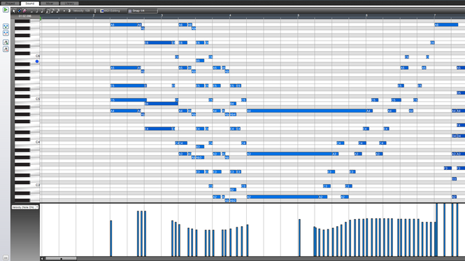
Task: Click bar 7 marker on the ruler
Action: 435,15
